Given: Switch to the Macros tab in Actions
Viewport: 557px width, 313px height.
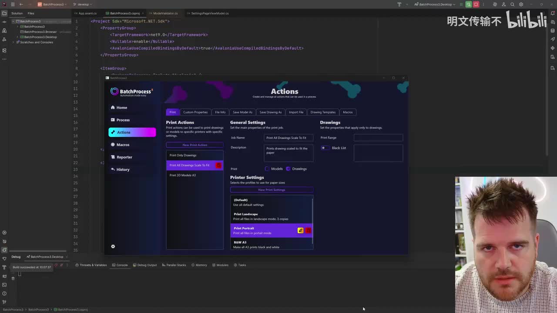Looking at the screenshot, I should 348,112.
